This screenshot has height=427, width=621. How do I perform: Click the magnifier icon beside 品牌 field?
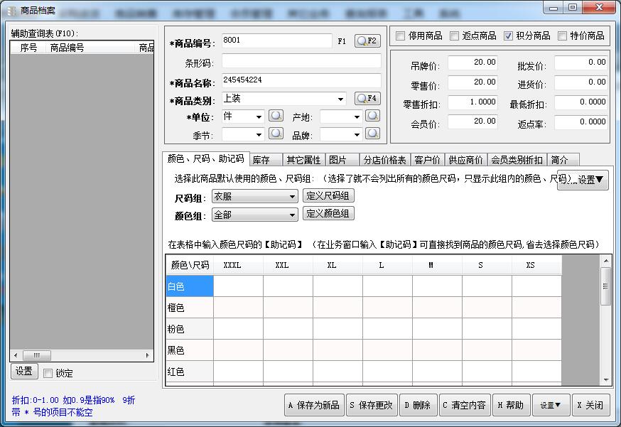pos(372,134)
